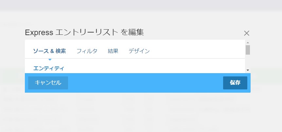Click the エンティティ section heading
The image size is (282, 132).
pos(49,68)
